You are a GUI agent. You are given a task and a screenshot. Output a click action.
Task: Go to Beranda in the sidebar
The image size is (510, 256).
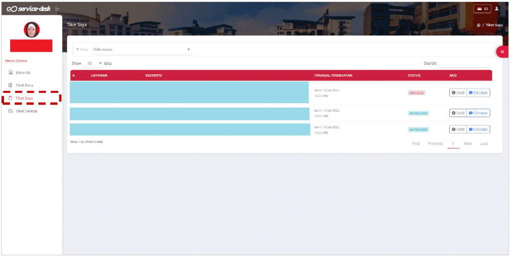pos(23,73)
